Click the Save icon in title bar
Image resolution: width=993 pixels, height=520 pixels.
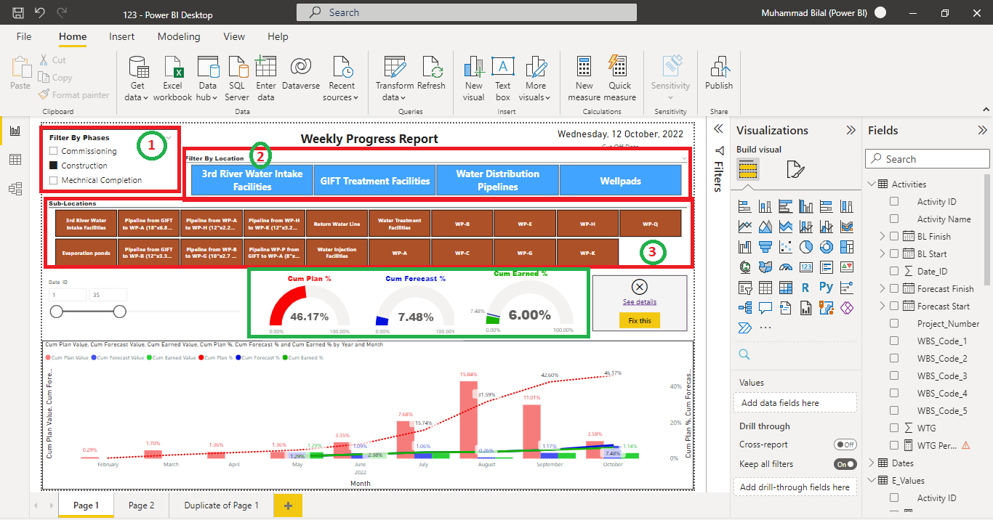[18, 12]
